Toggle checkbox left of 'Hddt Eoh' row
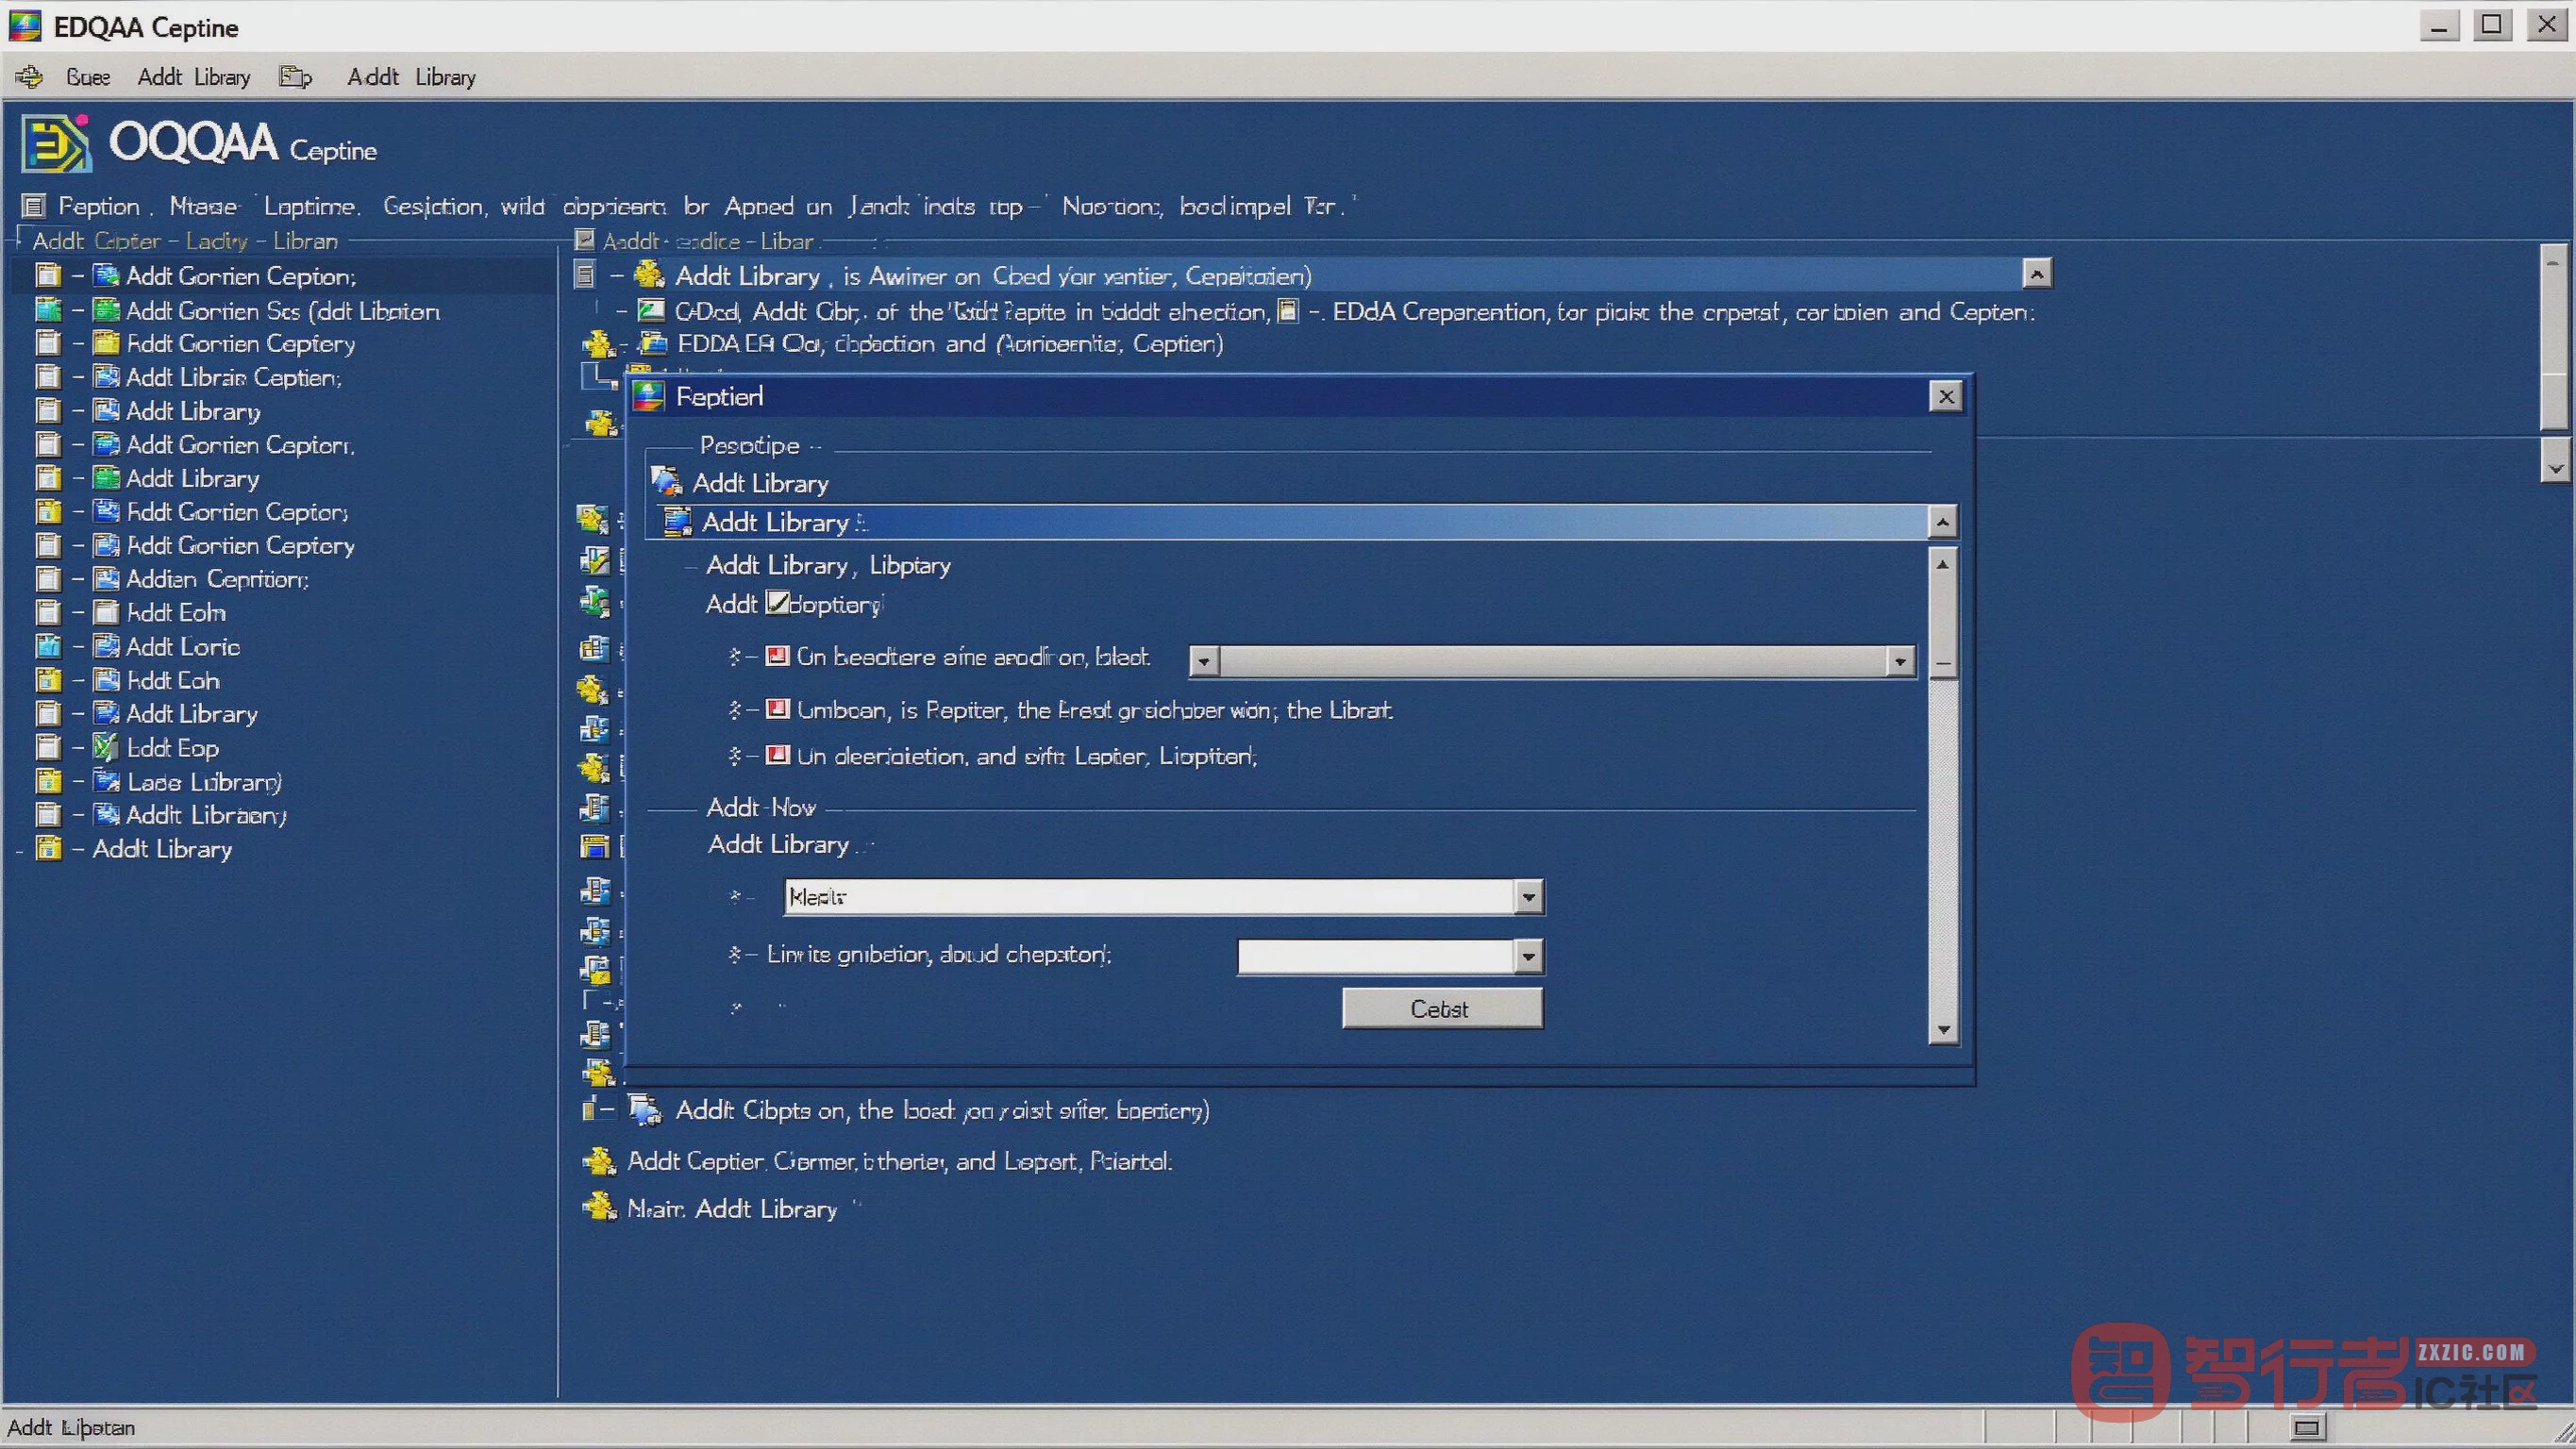 tap(48, 680)
